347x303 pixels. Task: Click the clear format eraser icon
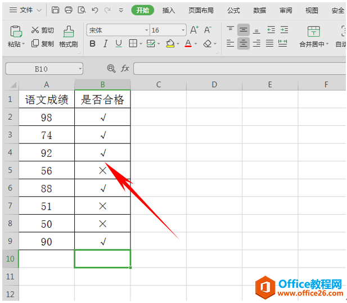(208, 44)
